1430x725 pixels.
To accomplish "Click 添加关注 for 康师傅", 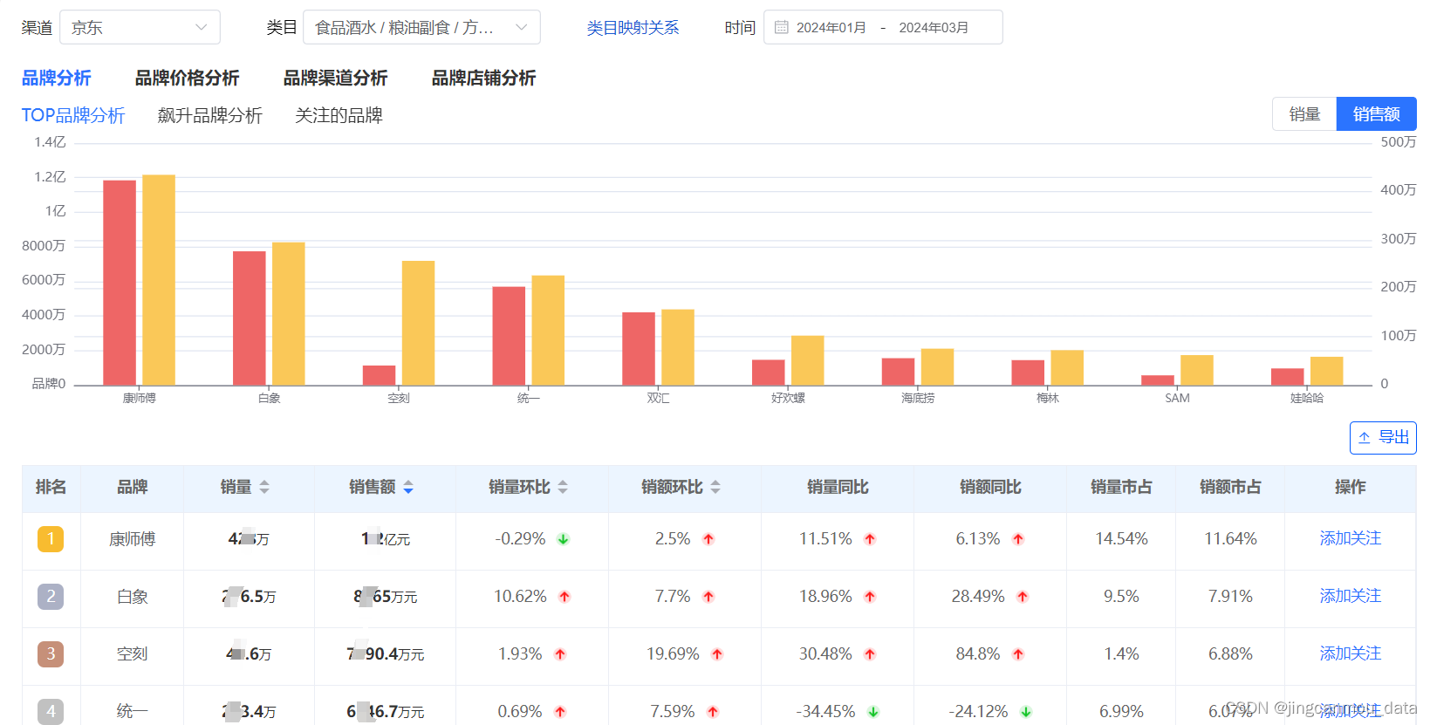I will coord(1350,538).
